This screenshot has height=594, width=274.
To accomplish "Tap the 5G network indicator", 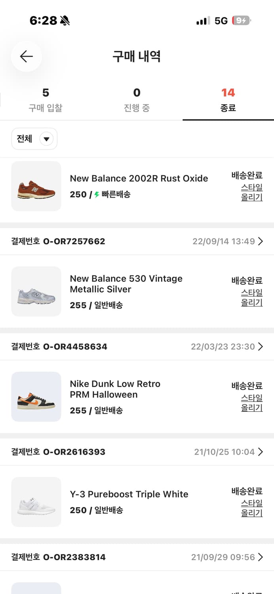I will [221, 20].
